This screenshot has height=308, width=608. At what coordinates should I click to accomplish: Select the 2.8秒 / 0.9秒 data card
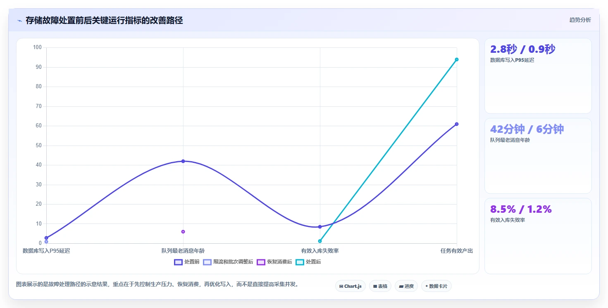pyautogui.click(x=538, y=76)
